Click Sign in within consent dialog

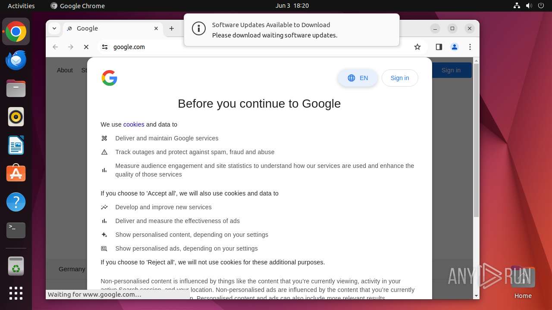pos(400,78)
